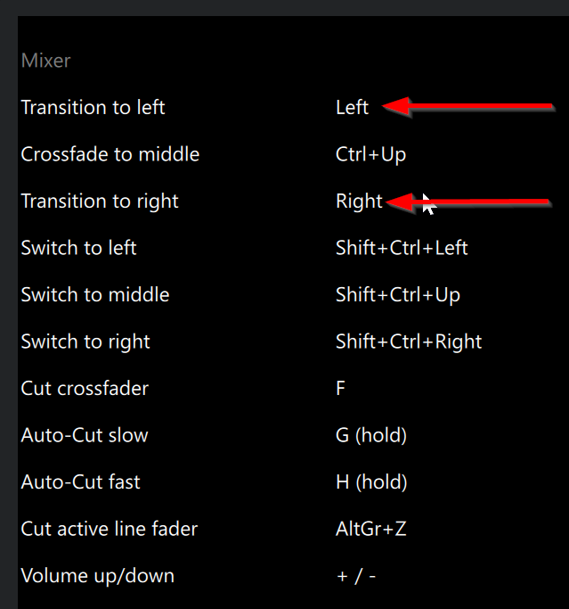The image size is (569, 609).
Task: Click the 'G (hold)' shortcut value
Action: click(x=371, y=435)
